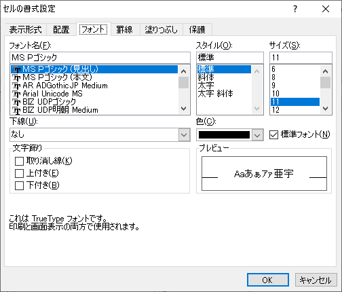Enable the 取り消し線 strikethrough checkbox

click(x=19, y=162)
